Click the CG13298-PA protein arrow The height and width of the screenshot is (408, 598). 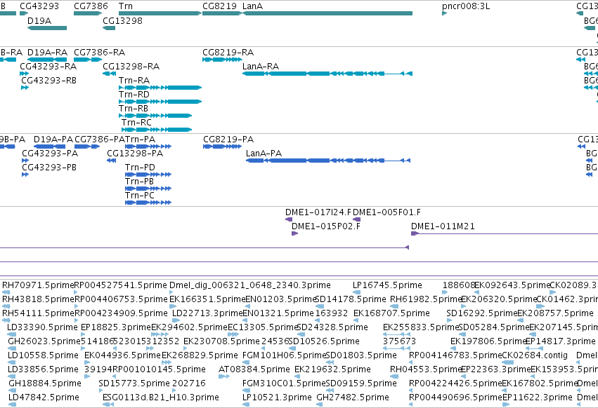pyautogui.click(x=111, y=161)
